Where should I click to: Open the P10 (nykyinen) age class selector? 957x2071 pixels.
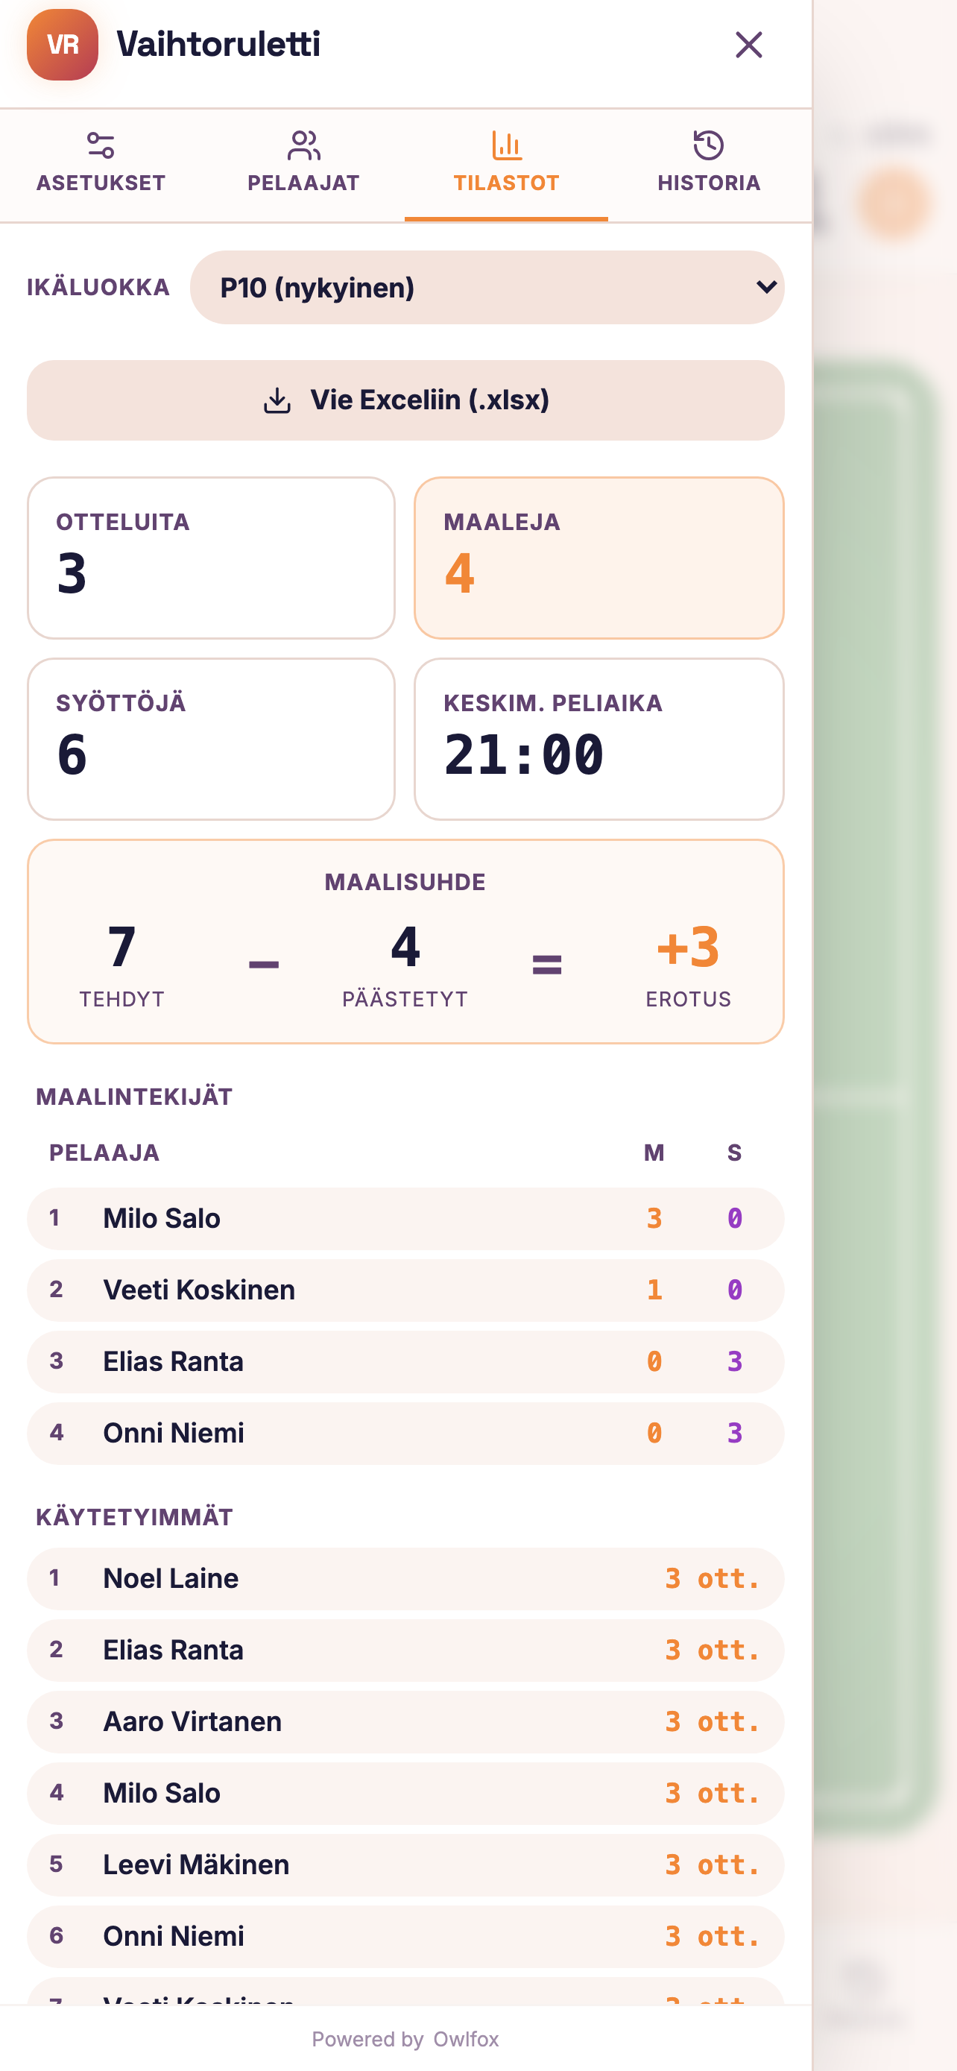click(x=487, y=287)
